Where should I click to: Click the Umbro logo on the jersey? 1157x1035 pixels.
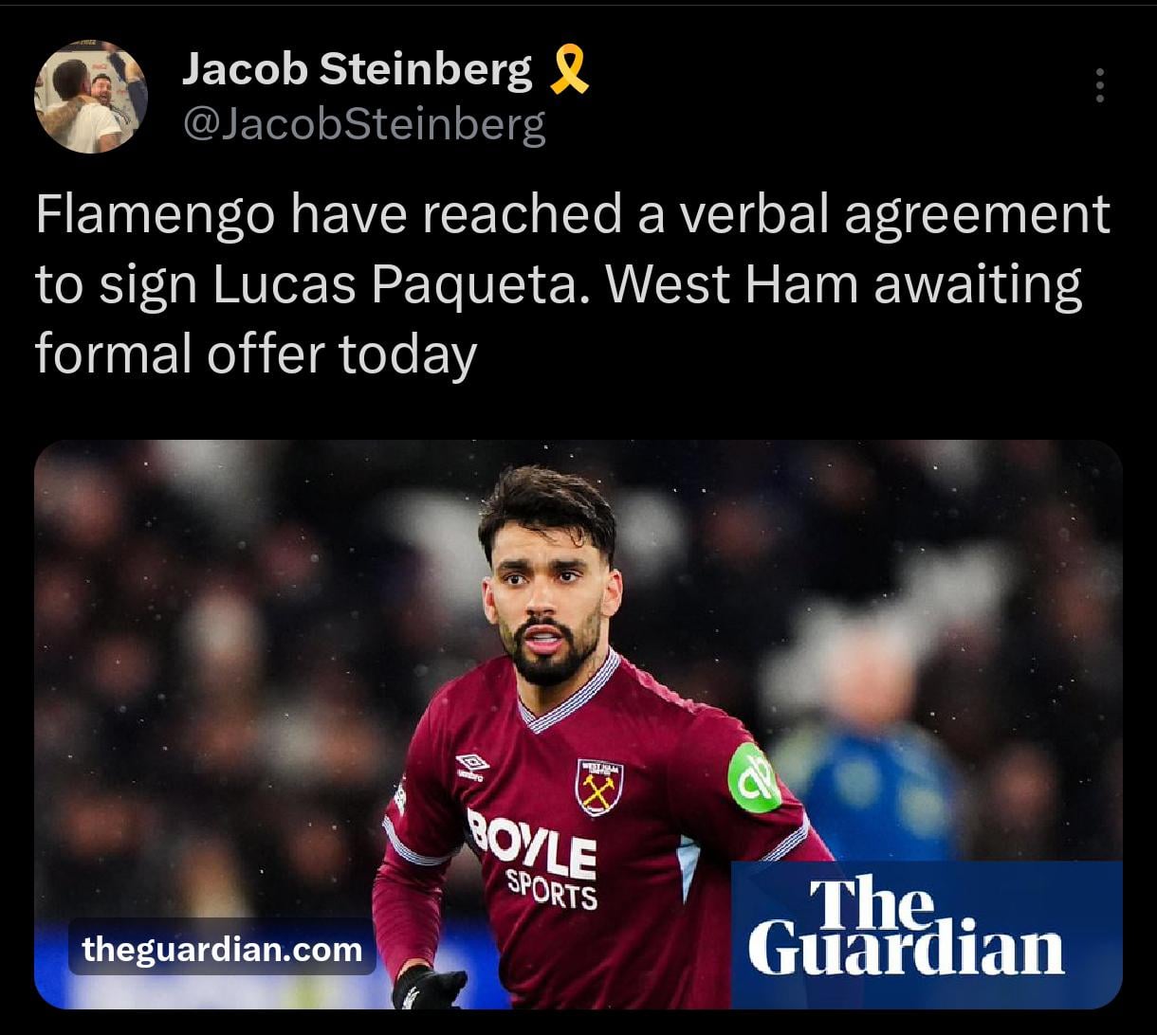471,766
